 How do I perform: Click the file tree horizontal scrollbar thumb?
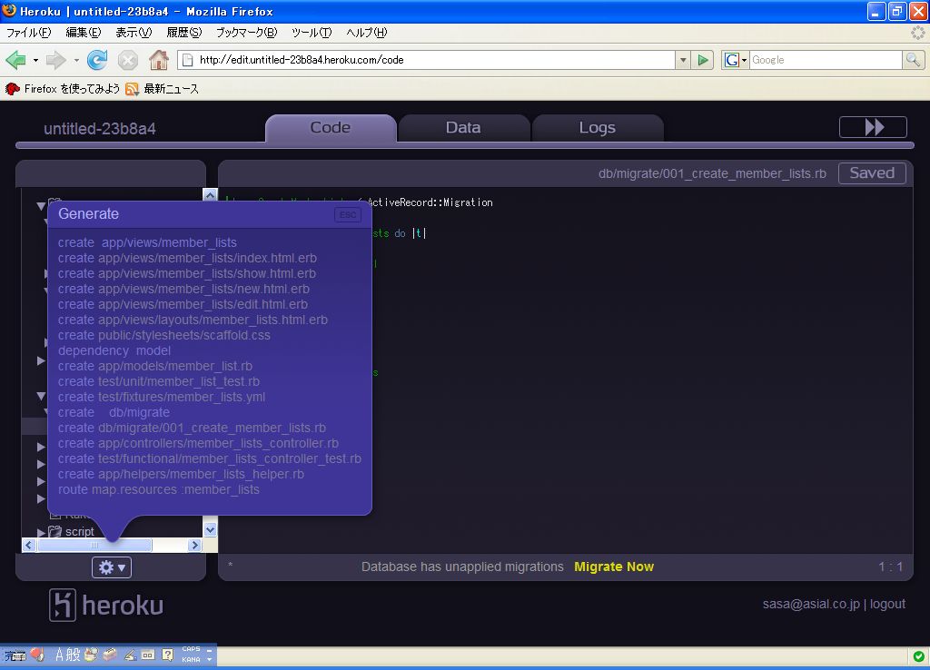coord(94,545)
